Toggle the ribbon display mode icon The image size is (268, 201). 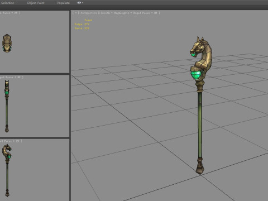(79, 3)
